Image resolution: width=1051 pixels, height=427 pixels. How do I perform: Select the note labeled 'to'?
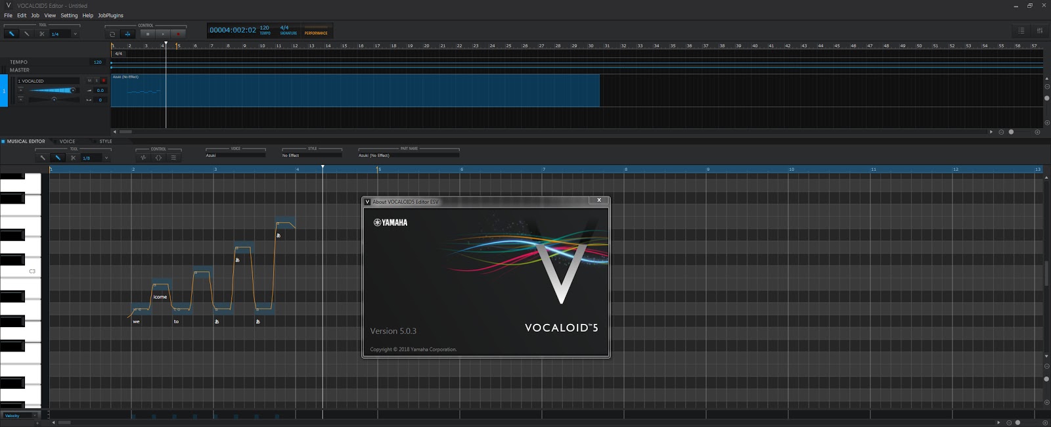pyautogui.click(x=182, y=309)
